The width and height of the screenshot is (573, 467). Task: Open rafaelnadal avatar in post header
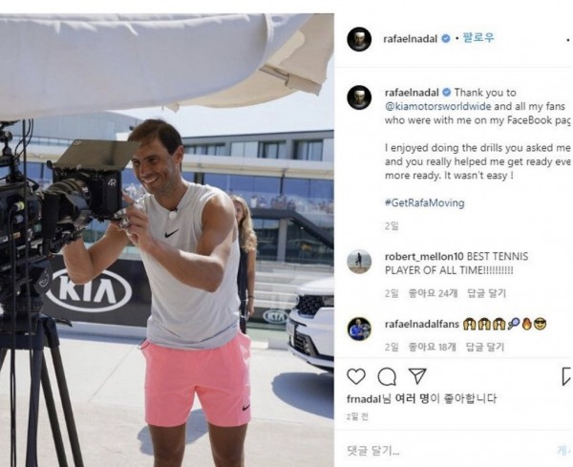(x=359, y=39)
